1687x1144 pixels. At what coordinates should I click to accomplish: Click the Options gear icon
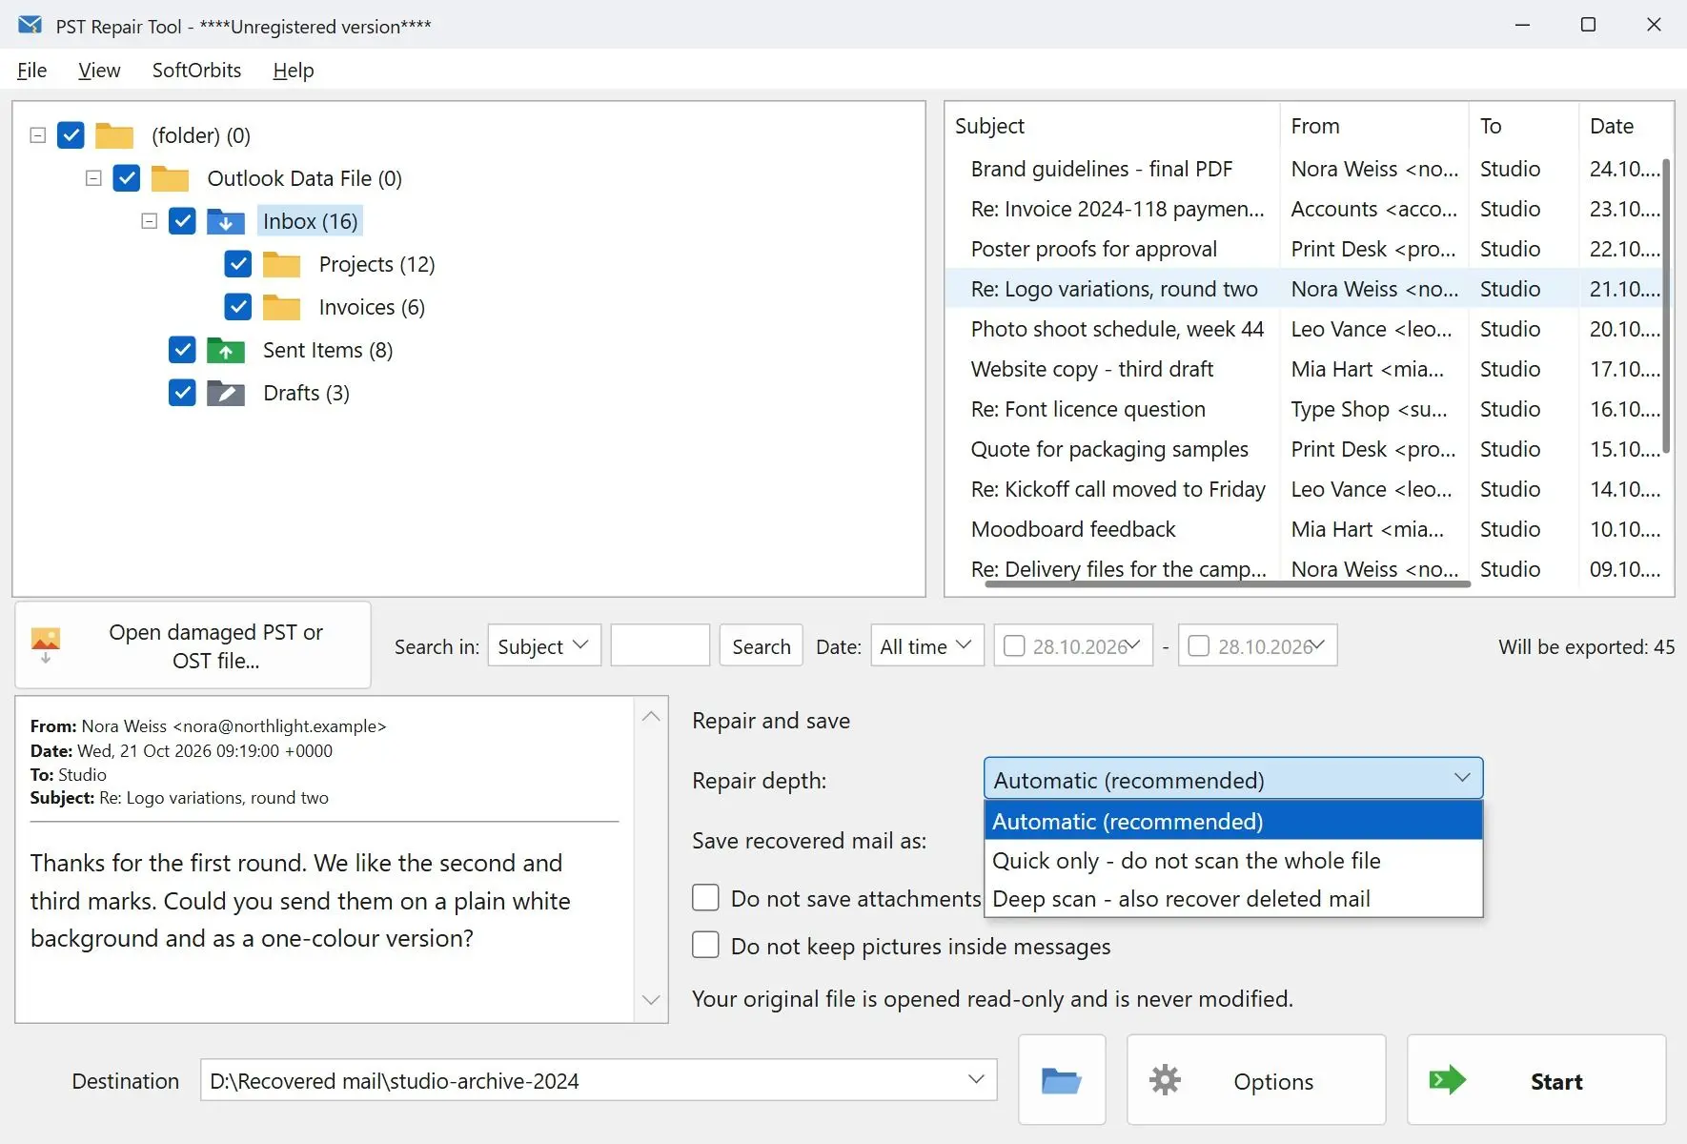pos(1165,1080)
